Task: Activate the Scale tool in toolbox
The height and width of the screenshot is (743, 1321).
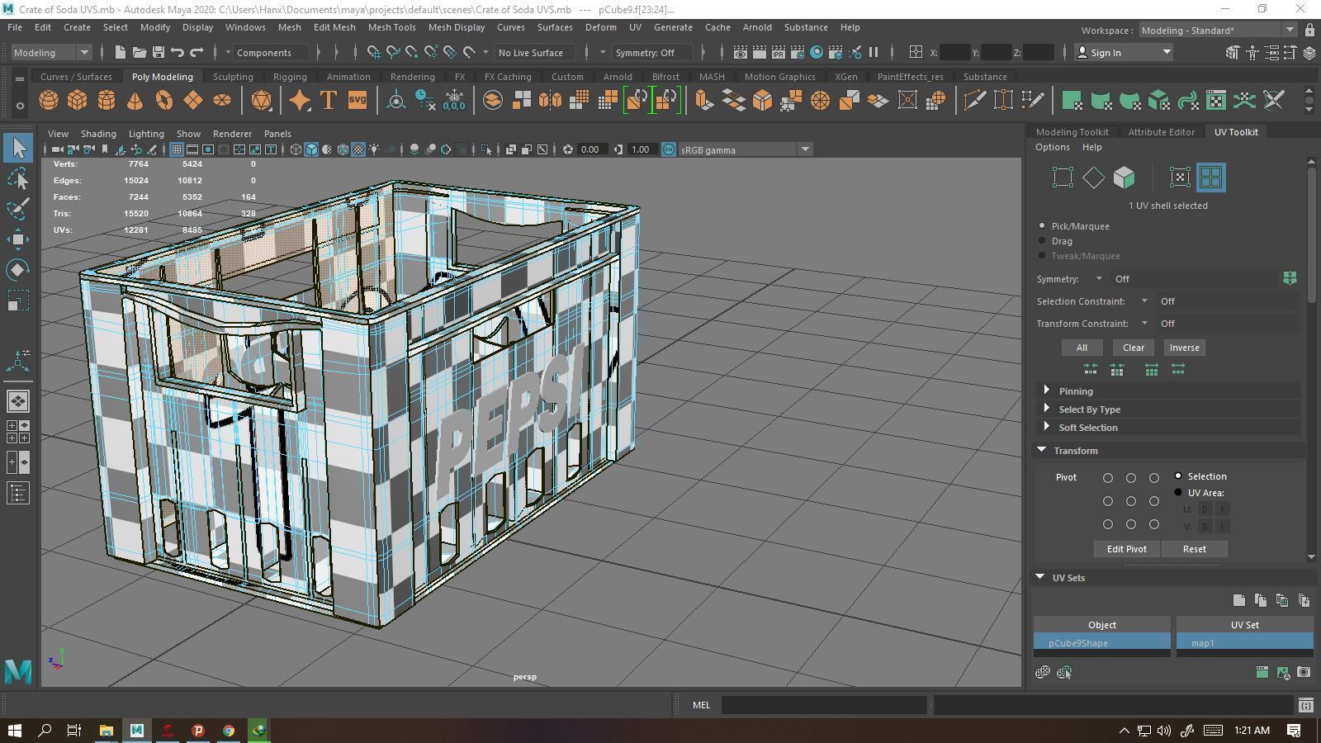Action: pyautogui.click(x=18, y=301)
